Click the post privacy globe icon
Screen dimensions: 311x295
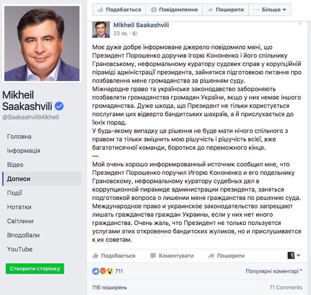point(135,33)
